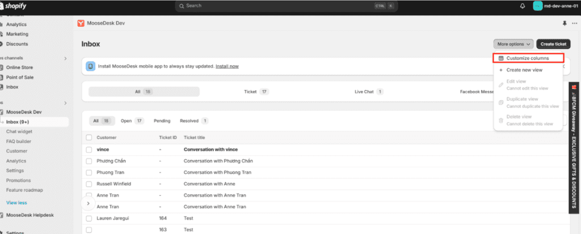Click the Discounts icon in sidebar

click(1, 44)
